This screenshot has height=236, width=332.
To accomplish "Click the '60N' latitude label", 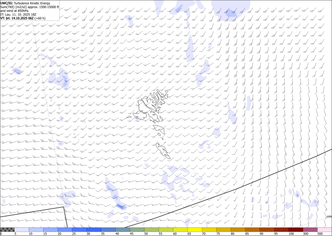I will 329,217.
